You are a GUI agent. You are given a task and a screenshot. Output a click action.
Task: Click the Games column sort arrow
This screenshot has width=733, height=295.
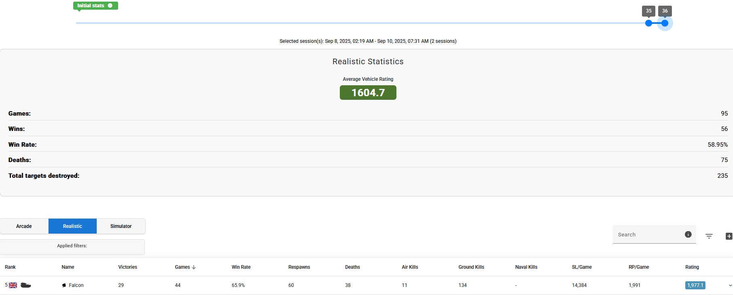coord(194,267)
